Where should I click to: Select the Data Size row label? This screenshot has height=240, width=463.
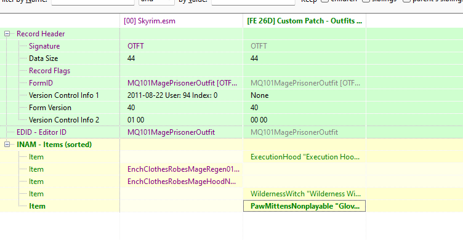pos(43,58)
